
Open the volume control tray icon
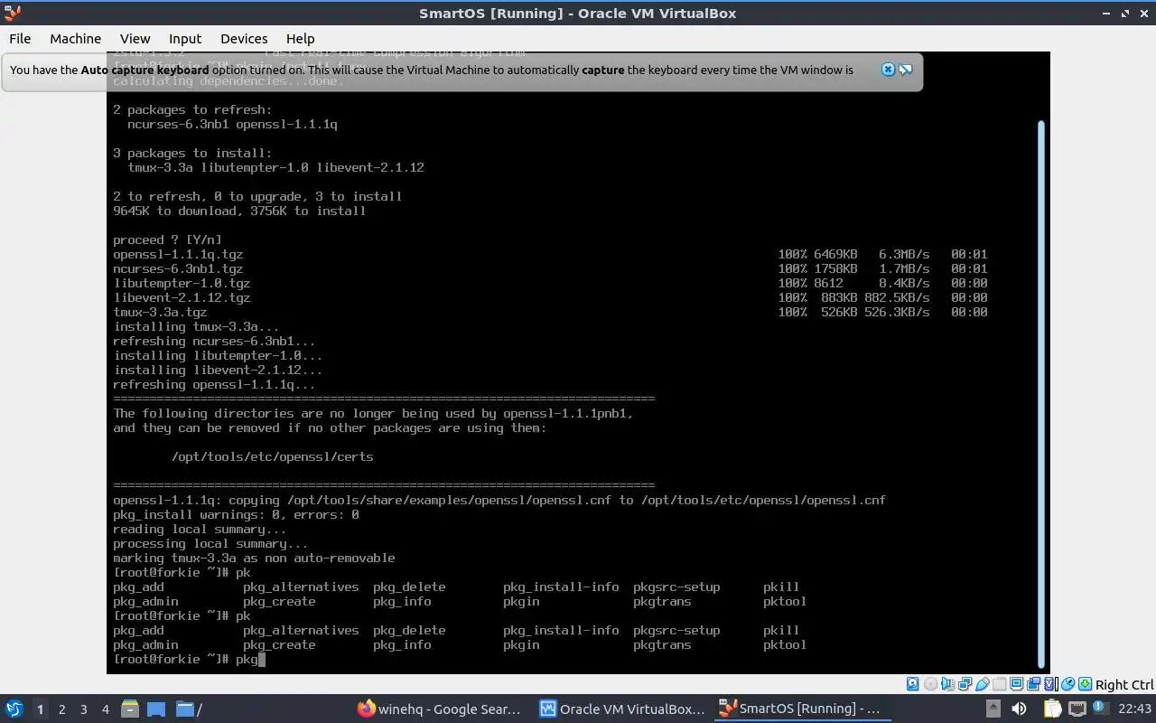click(1019, 709)
